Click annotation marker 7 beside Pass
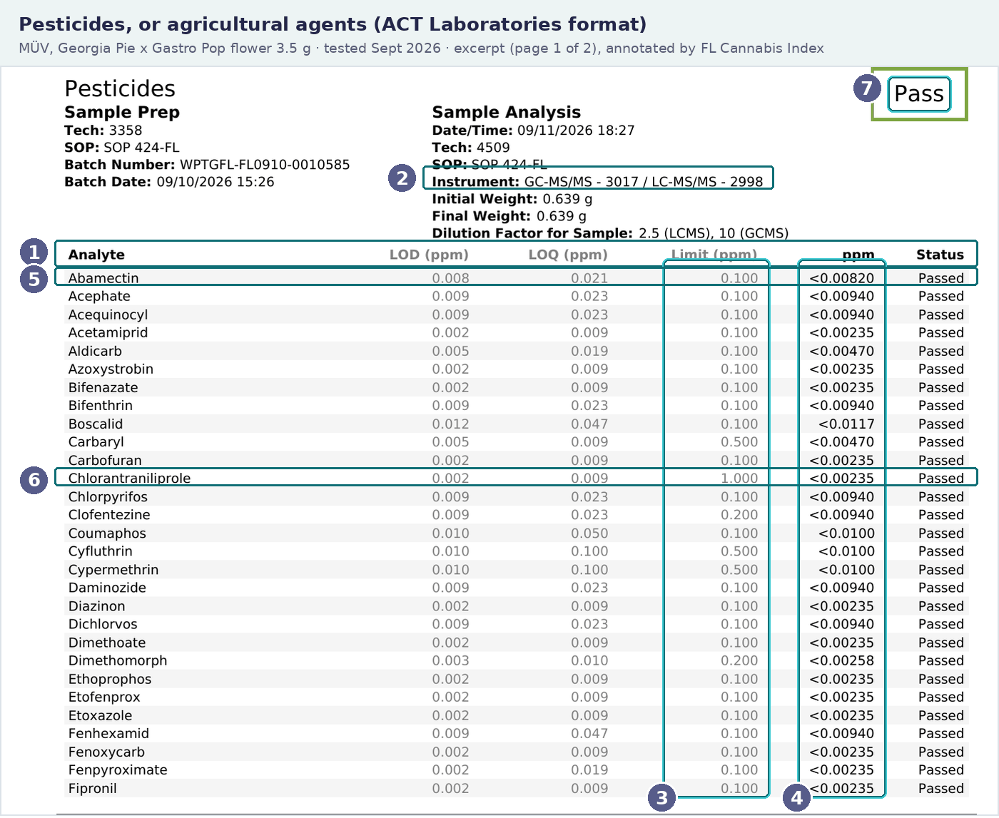The height and width of the screenshot is (818, 999). [867, 88]
